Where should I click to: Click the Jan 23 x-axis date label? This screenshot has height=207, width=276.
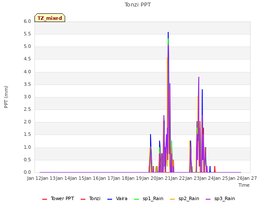[192, 178]
